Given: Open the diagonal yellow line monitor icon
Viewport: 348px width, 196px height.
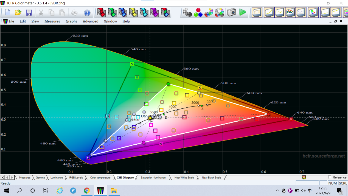Looking at the screenshot, I should coord(336,12).
